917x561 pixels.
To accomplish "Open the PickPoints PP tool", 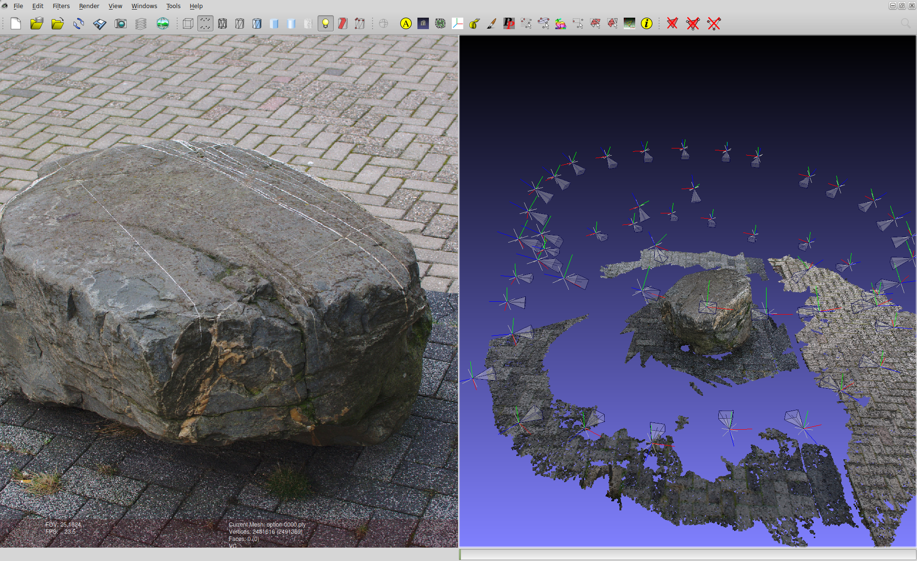I will (509, 23).
